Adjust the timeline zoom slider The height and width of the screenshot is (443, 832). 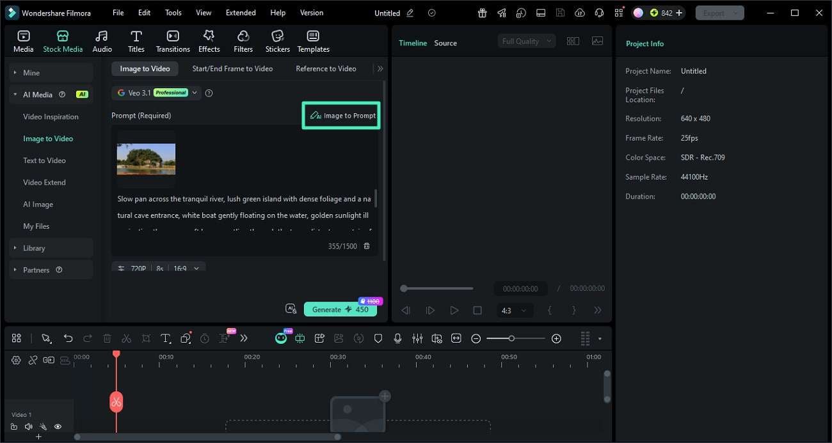[x=512, y=338]
